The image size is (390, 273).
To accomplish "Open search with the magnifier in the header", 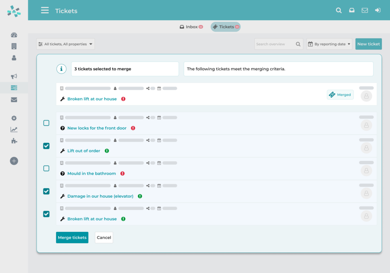I will (x=339, y=10).
